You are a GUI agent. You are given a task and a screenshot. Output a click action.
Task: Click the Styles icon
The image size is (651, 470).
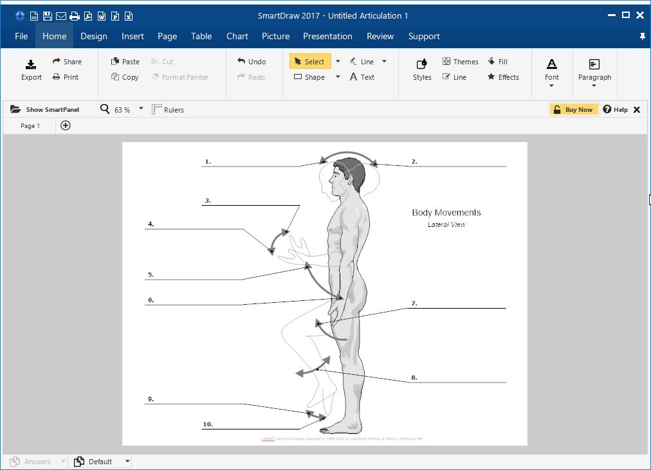[x=421, y=68]
